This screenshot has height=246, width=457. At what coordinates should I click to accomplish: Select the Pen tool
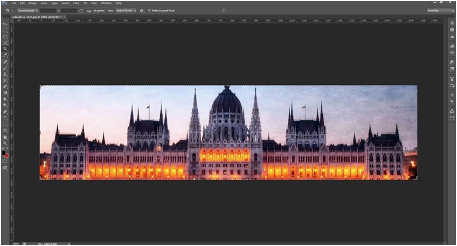pyautogui.click(x=5, y=112)
